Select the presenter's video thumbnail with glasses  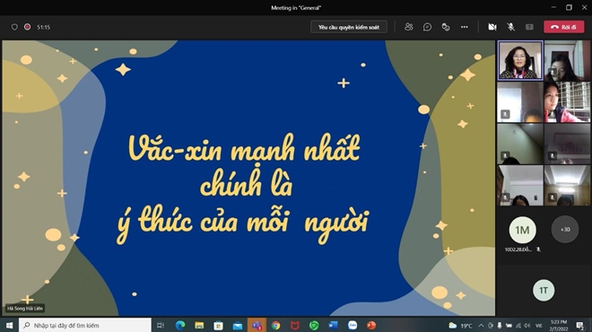coord(520,60)
